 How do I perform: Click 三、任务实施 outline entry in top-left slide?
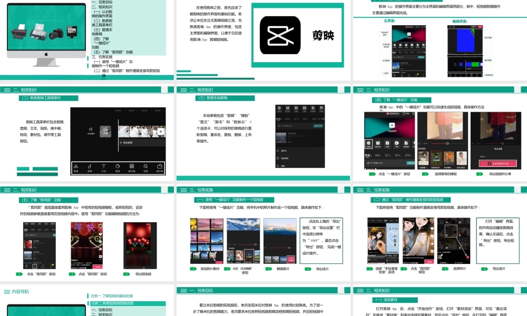tap(102, 57)
